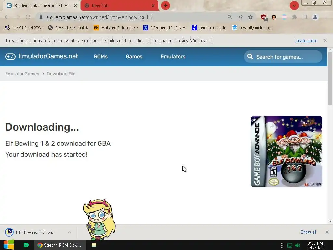Open the green chat app in taskbar
The image size is (333, 250).
coord(26,245)
